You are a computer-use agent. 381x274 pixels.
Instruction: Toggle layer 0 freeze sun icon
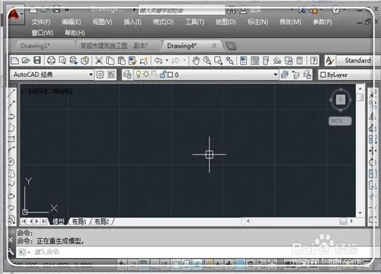[146, 75]
